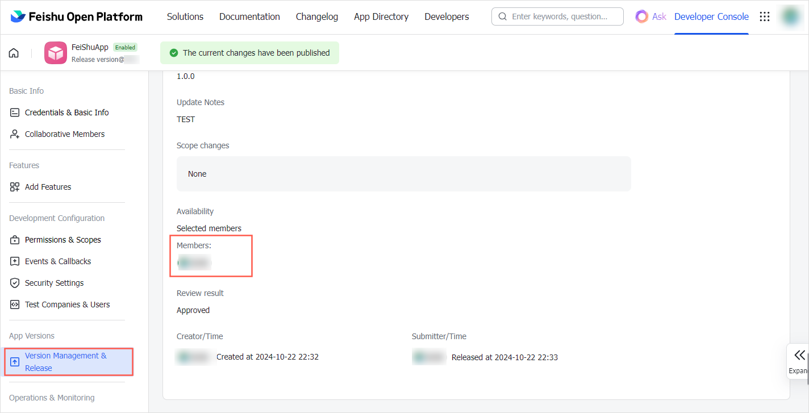The width and height of the screenshot is (809, 413).
Task: Click the Ask link
Action: [x=659, y=16]
